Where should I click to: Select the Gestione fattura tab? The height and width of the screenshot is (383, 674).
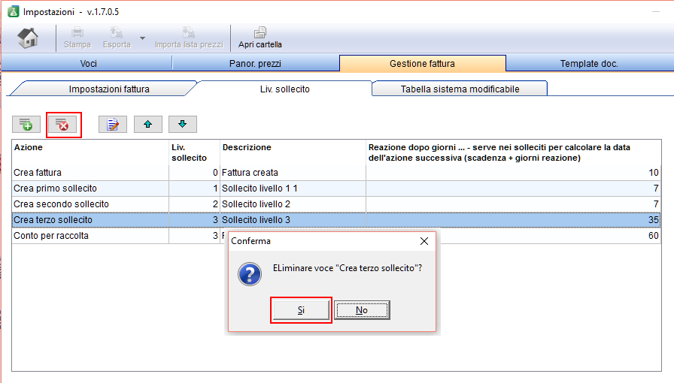click(x=422, y=64)
